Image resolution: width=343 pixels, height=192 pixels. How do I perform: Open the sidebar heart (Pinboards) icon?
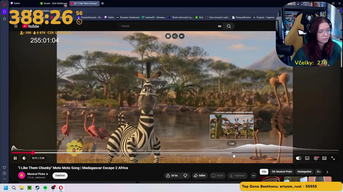[x=4, y=167]
